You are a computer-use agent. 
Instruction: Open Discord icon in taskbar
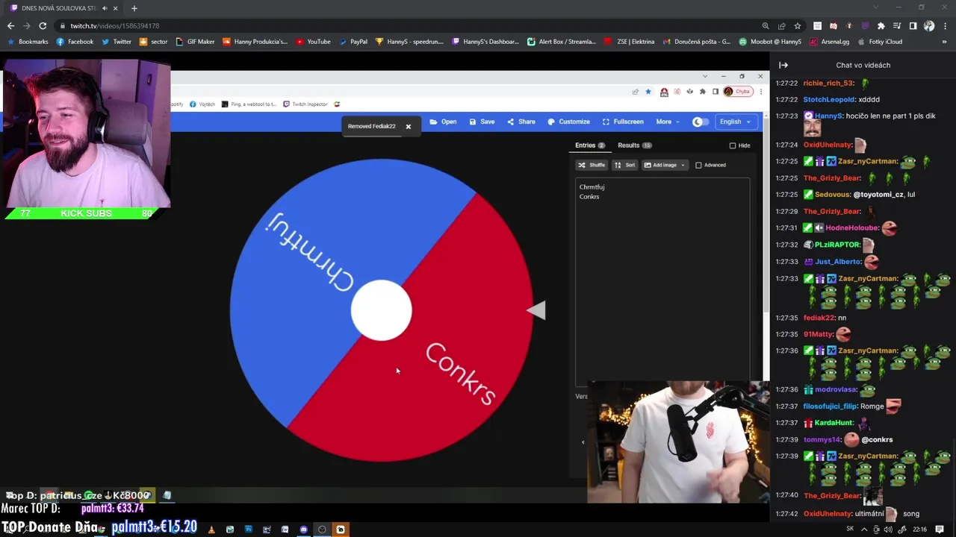[303, 530]
